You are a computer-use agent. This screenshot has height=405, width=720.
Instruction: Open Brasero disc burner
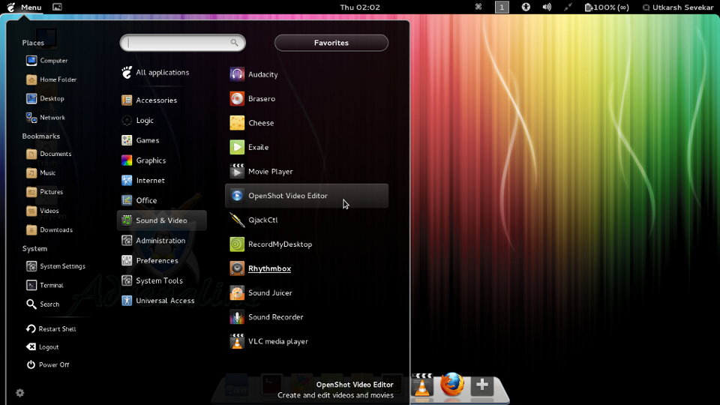pos(261,99)
